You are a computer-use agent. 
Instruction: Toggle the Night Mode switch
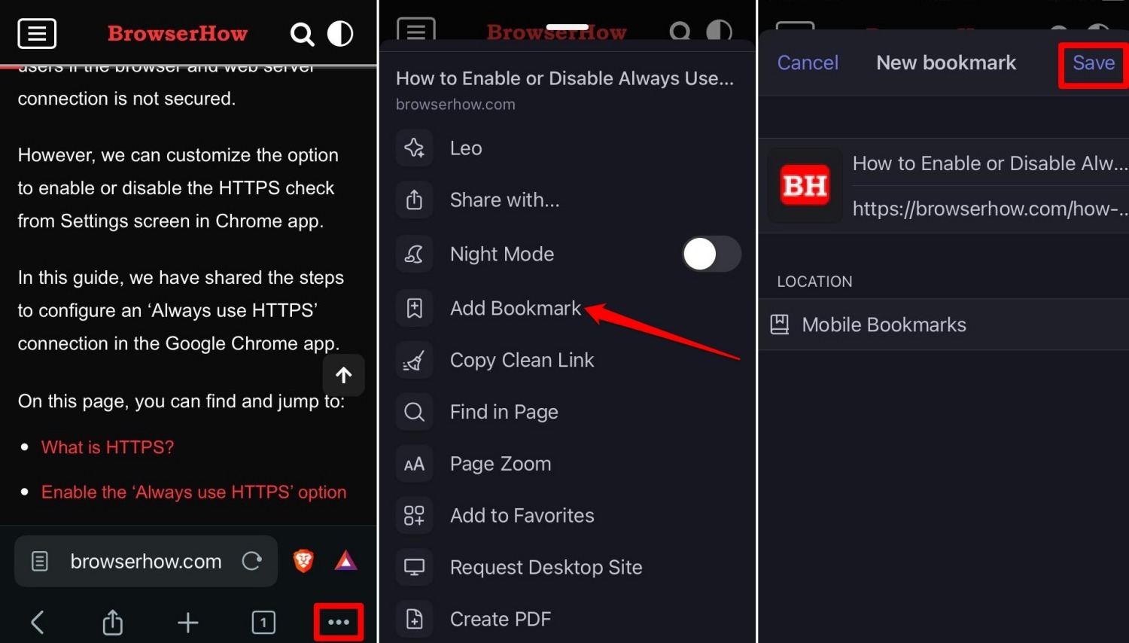click(711, 254)
